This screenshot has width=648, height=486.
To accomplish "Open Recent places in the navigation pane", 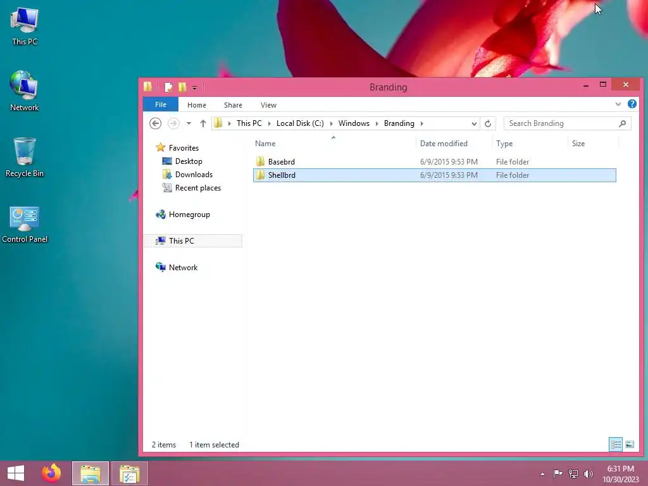I will click(x=198, y=187).
